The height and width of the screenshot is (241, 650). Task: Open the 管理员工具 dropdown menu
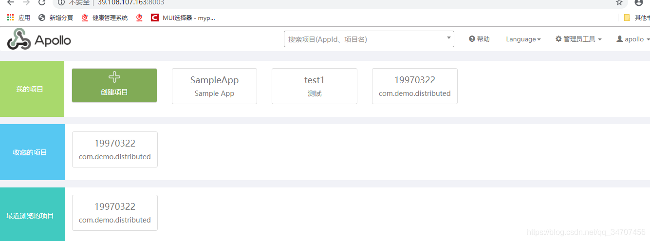coord(578,39)
